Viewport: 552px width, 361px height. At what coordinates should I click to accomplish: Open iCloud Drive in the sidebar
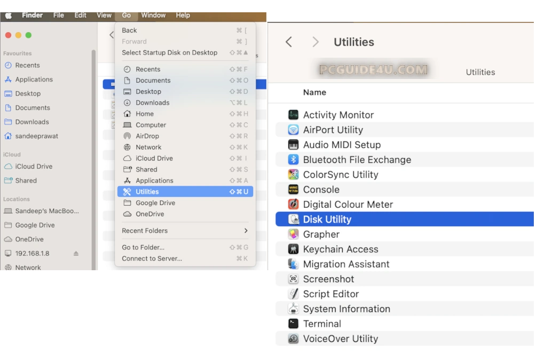34,167
